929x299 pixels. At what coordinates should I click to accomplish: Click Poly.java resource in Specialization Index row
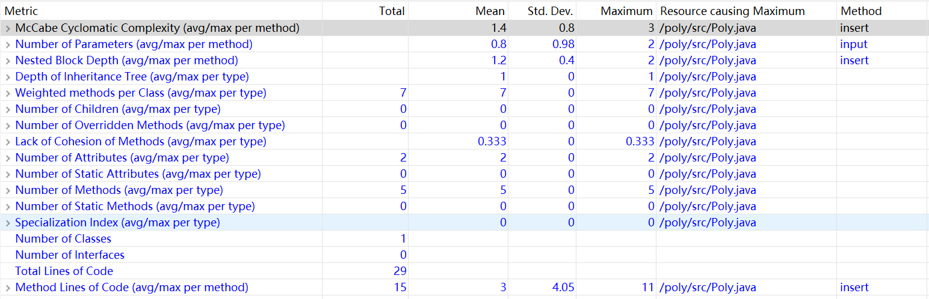[x=708, y=223]
